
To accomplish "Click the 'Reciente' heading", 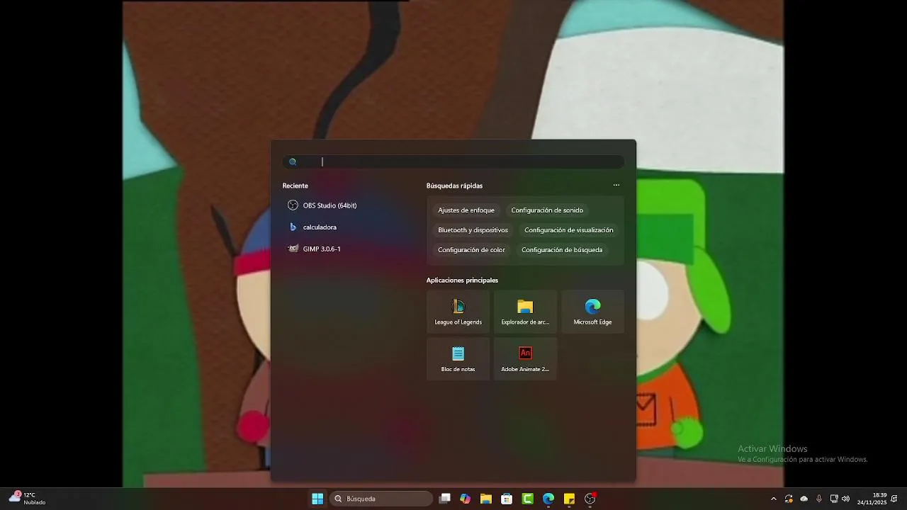I will [295, 186].
